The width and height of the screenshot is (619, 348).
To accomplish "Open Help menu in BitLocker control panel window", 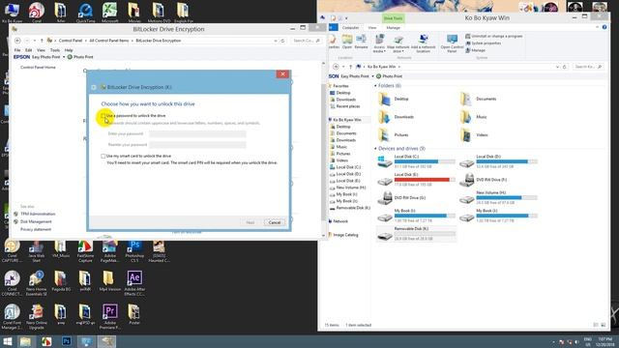I will (69, 50).
